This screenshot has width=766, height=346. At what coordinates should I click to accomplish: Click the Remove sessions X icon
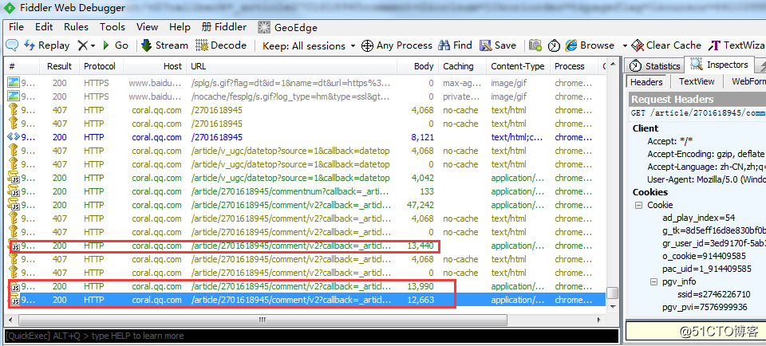click(x=82, y=45)
